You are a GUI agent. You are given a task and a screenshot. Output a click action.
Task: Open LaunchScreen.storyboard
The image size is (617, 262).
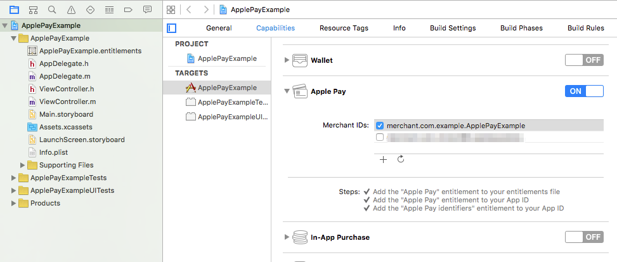[x=82, y=140]
